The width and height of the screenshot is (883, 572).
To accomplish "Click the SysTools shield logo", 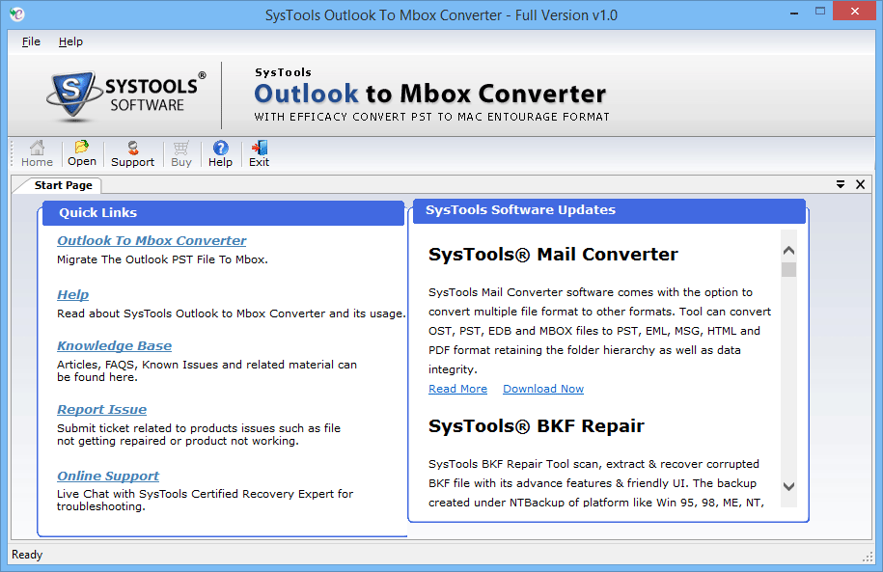I will (72, 94).
